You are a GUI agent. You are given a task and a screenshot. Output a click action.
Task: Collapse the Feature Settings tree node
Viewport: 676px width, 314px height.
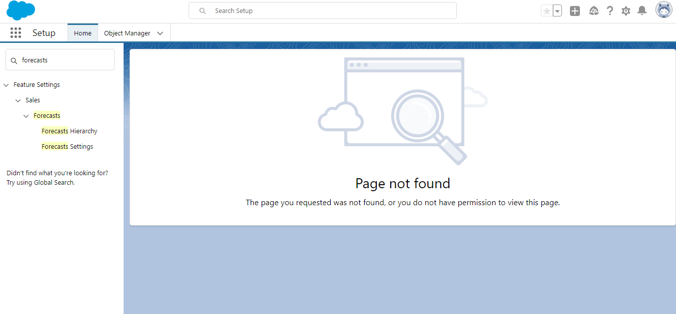pos(6,84)
